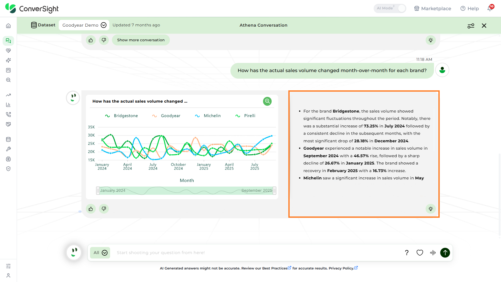Click the notification bell with badge 10
This screenshot has width=501, height=282.
(490, 8)
